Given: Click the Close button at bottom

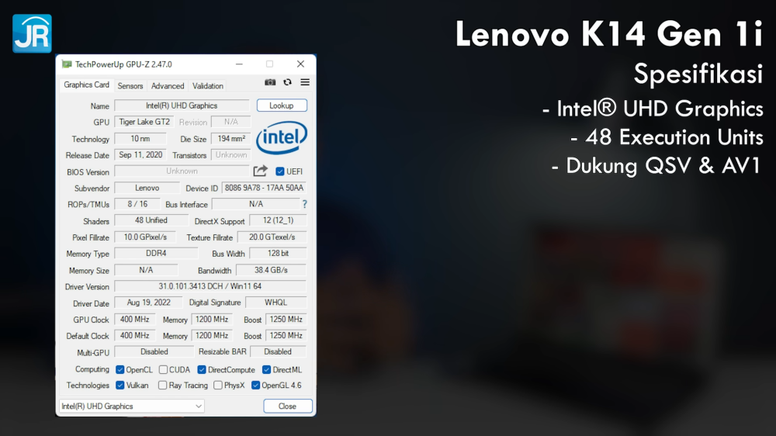Looking at the screenshot, I should click(288, 407).
